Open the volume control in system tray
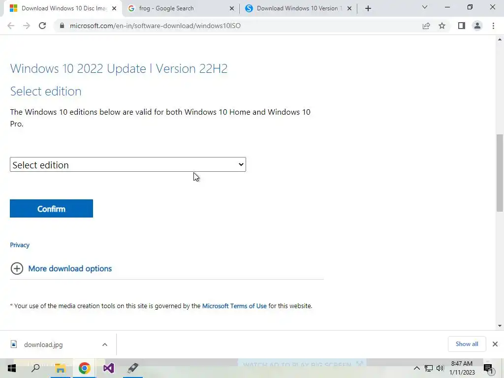Screen dimensions: 504x378 [440, 368]
